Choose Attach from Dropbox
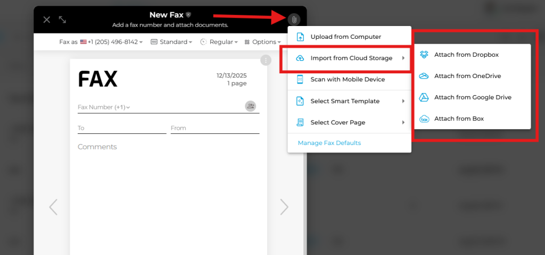Image resolution: width=545 pixels, height=255 pixels. (473, 55)
